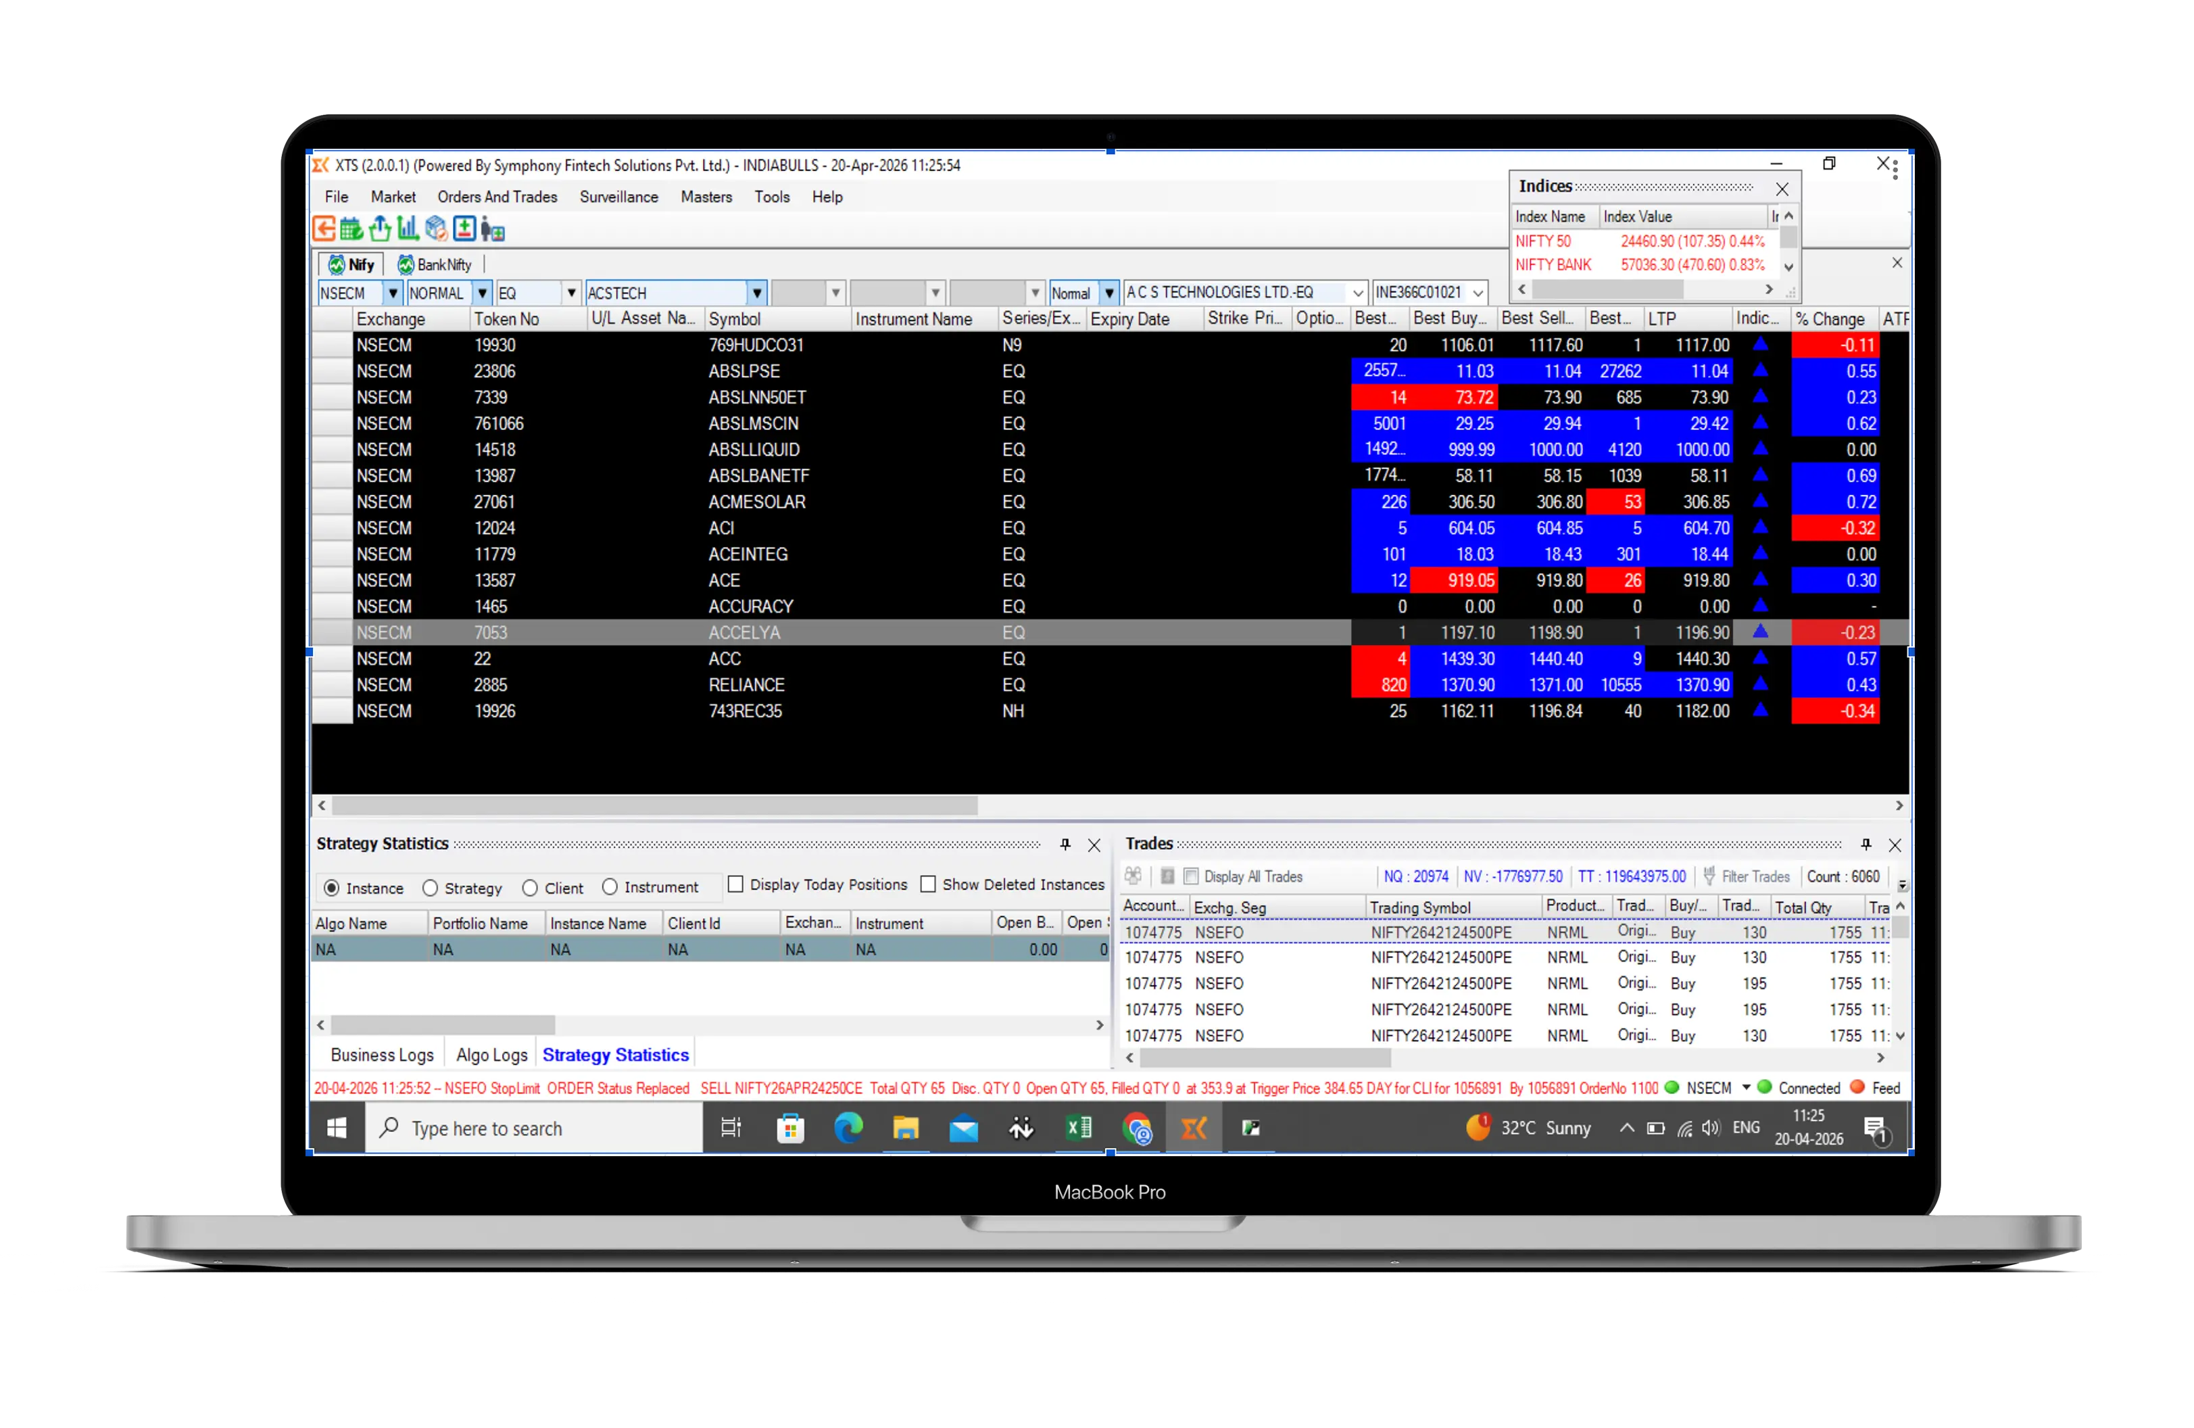Expand the INE366C01021 ISIN dropdown

pyautogui.click(x=1478, y=293)
